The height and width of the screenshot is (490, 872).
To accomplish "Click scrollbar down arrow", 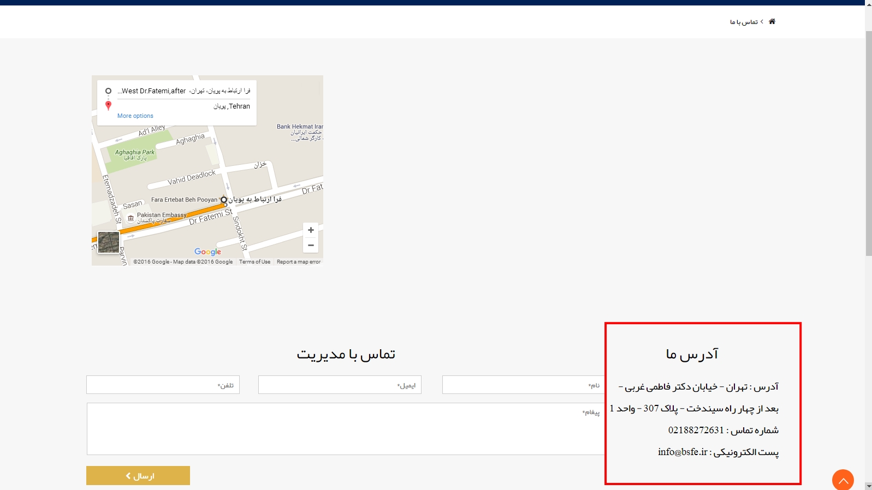I will click(869, 486).
